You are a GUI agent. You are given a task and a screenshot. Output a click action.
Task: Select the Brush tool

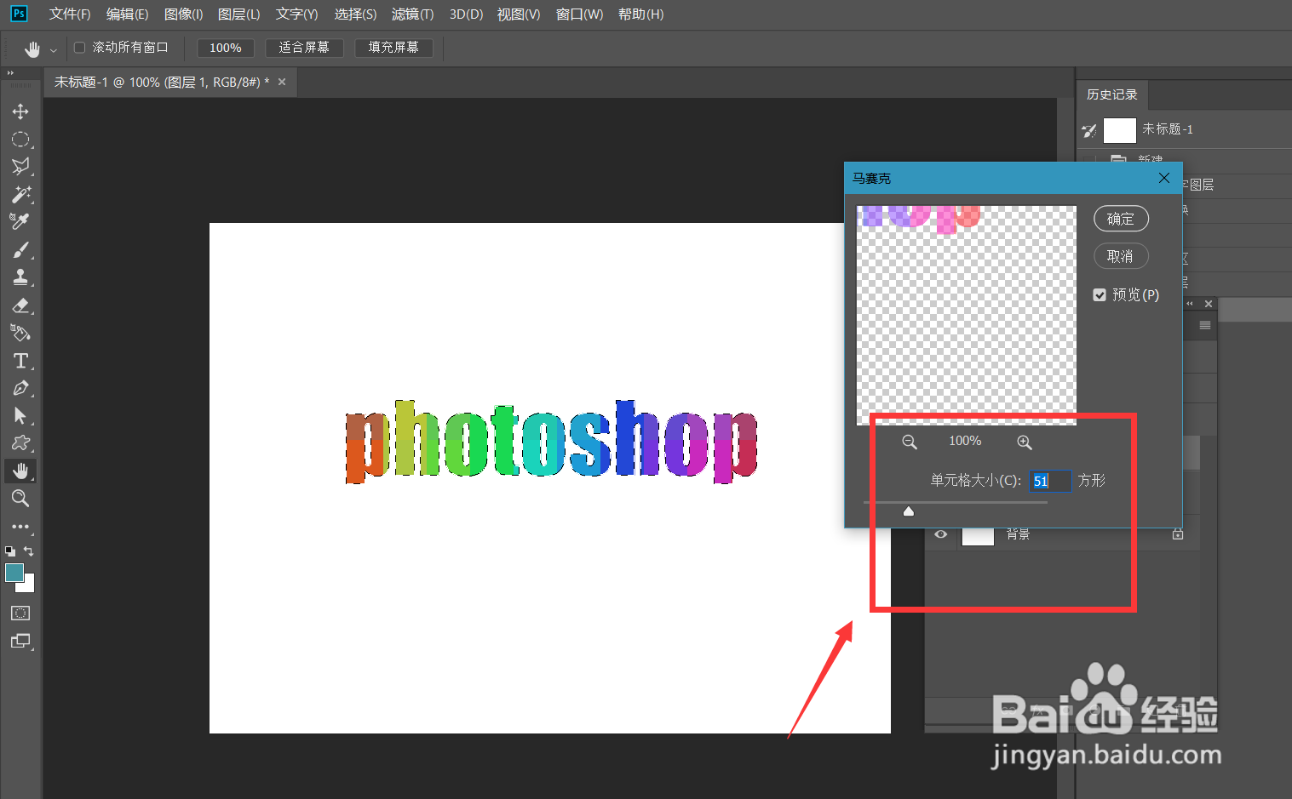[20, 249]
